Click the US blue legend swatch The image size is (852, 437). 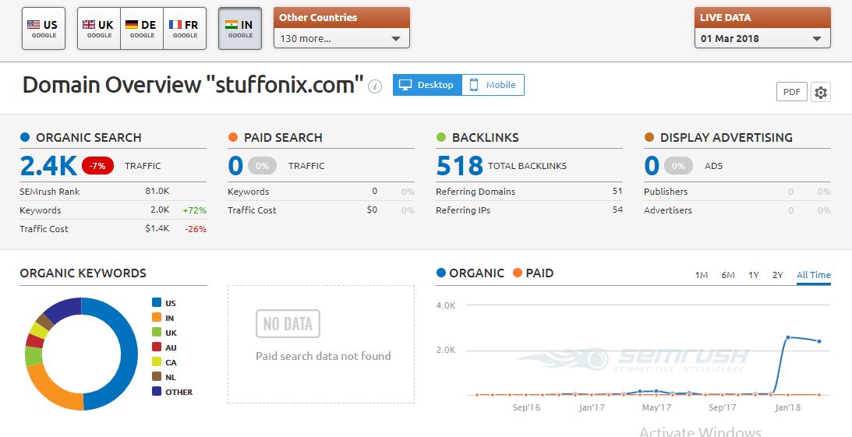click(x=157, y=303)
